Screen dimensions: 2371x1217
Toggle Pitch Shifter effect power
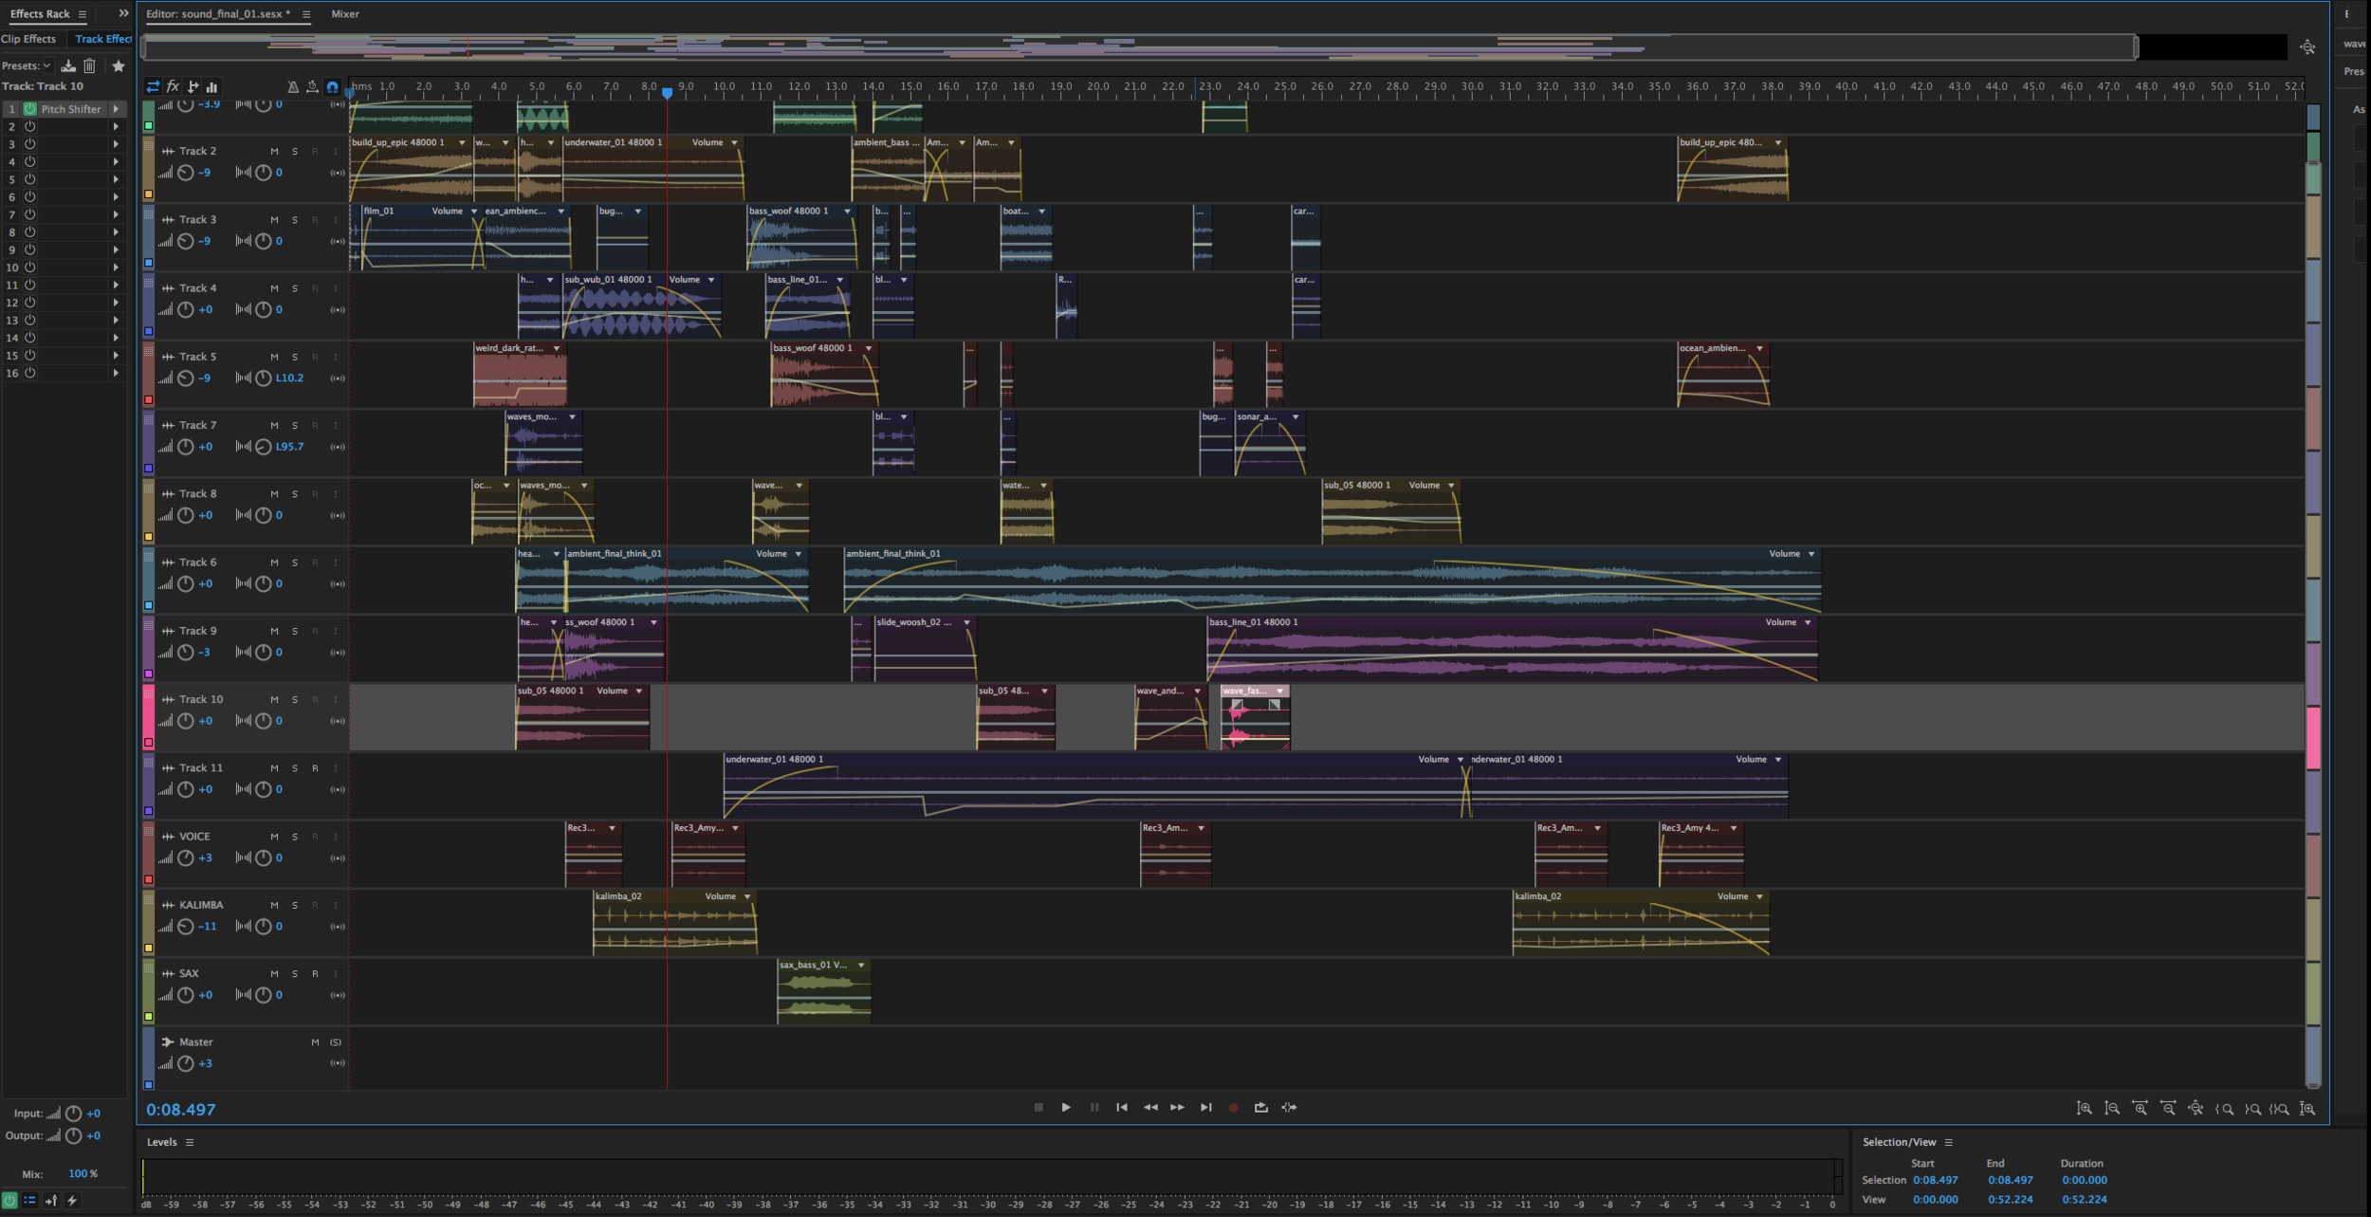pos(29,109)
